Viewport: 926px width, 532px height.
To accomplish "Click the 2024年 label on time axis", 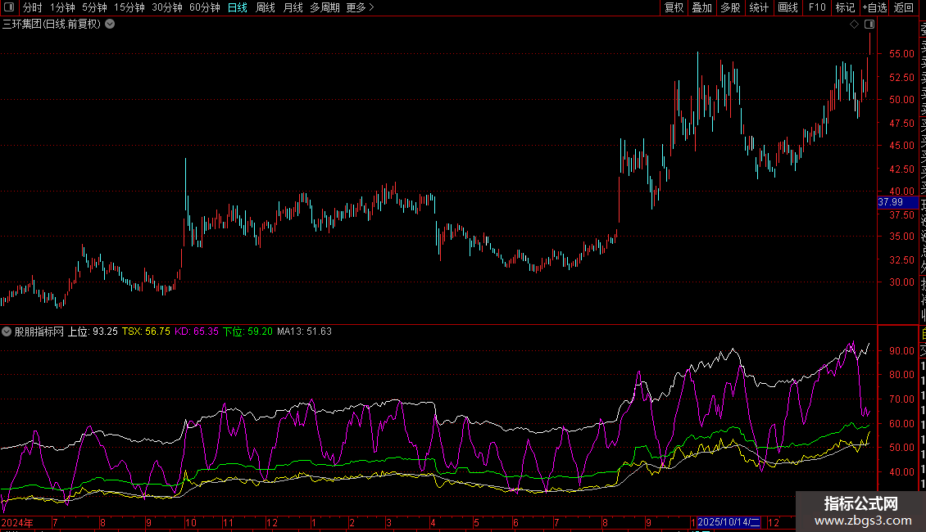I will (x=17, y=522).
